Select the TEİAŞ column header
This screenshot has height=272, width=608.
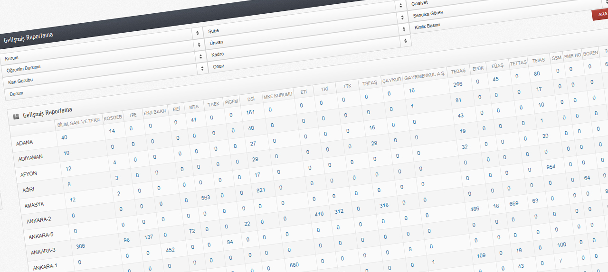point(539,60)
